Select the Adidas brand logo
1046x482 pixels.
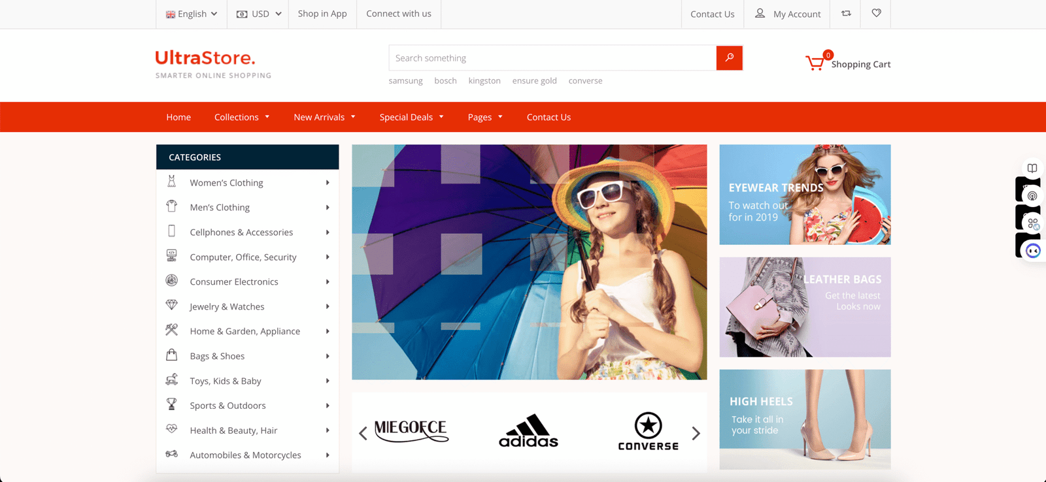point(528,431)
